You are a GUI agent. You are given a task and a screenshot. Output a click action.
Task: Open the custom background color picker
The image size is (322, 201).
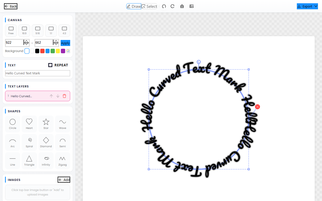(x=68, y=51)
